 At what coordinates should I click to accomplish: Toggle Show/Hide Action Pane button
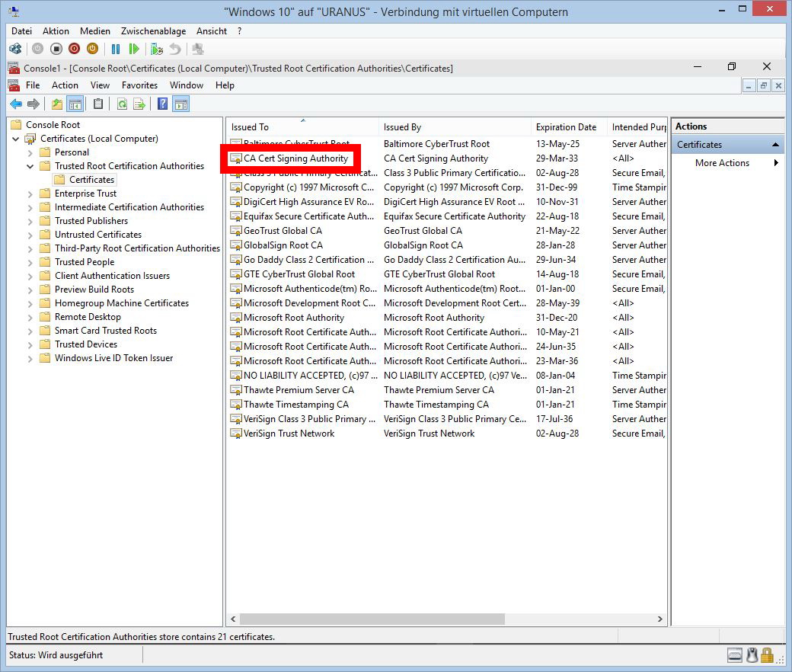click(x=180, y=104)
